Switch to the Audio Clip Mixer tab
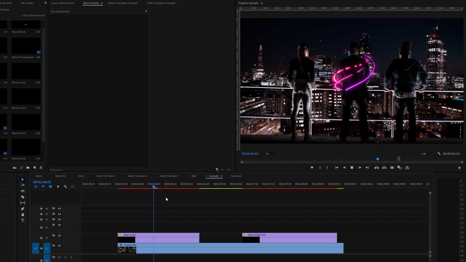Screen dimensions: 466x262 [x=161, y=3]
